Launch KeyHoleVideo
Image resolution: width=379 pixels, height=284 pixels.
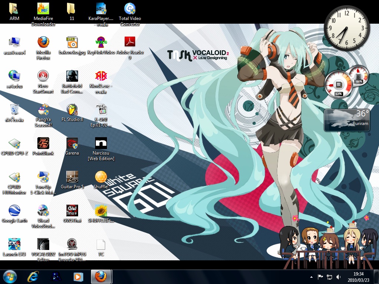pos(101,45)
